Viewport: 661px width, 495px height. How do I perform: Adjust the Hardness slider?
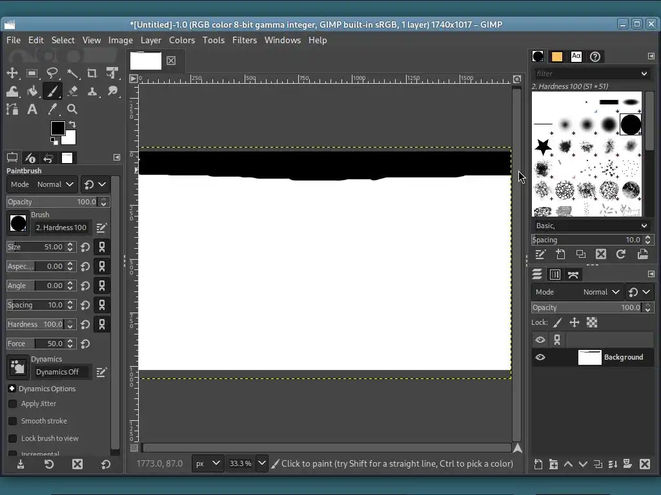coord(36,325)
